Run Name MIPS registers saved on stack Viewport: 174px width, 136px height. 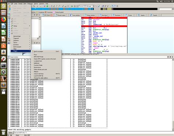pyautogui.click(x=46, y=59)
